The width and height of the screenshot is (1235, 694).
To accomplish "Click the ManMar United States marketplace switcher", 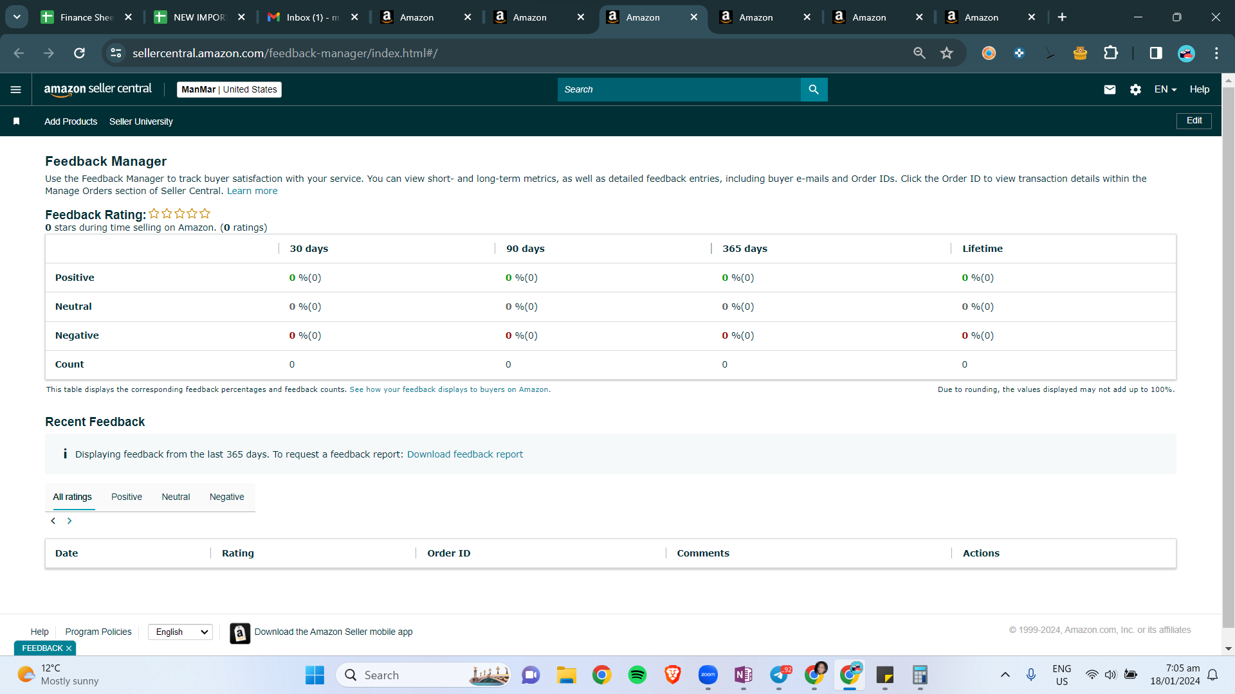I will click(229, 89).
